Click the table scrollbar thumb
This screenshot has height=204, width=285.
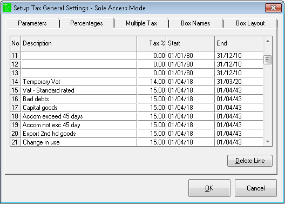pyautogui.click(x=267, y=60)
